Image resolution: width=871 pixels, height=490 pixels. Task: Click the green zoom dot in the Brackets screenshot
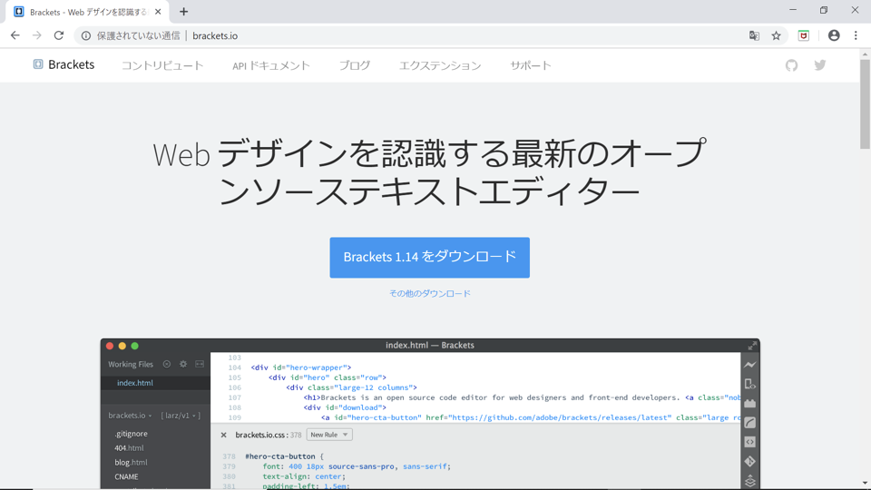pos(134,346)
